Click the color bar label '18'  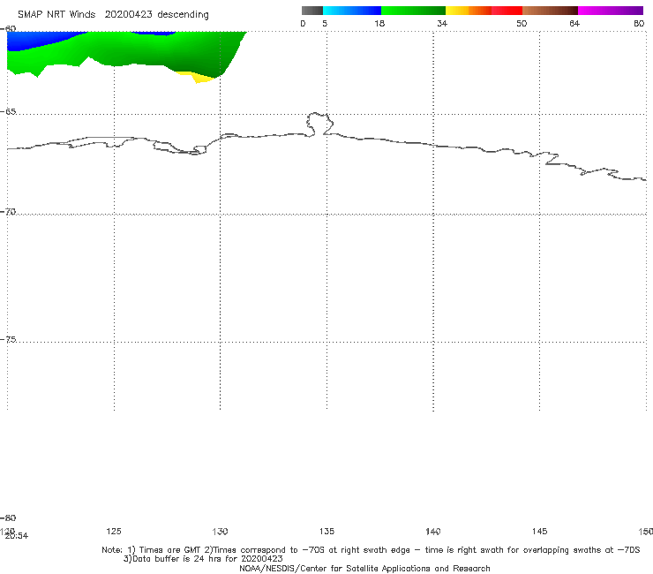[x=379, y=23]
